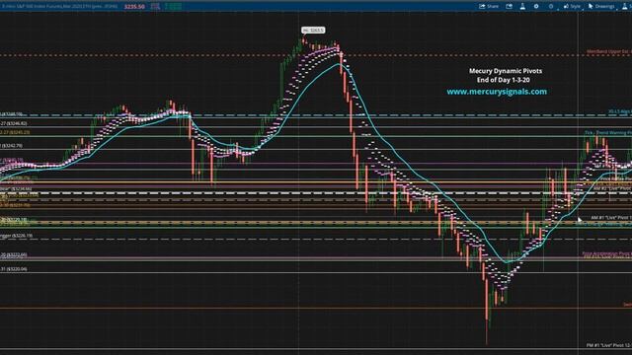
Task: Click the last flask icon in chart toolbar
Action: [x=625, y=6]
